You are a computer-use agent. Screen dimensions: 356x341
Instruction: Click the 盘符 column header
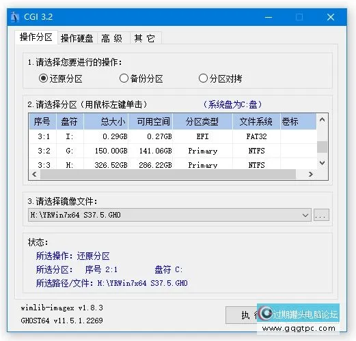coord(70,121)
